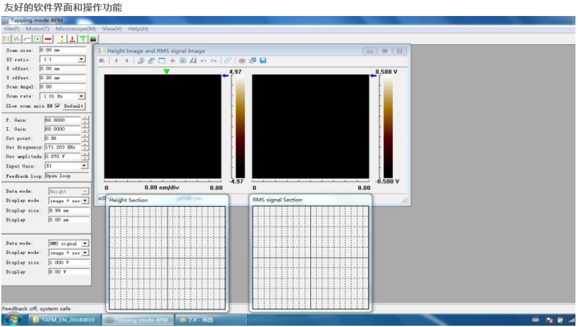Open the View(V) menu
The image size is (578, 327).
112,29
